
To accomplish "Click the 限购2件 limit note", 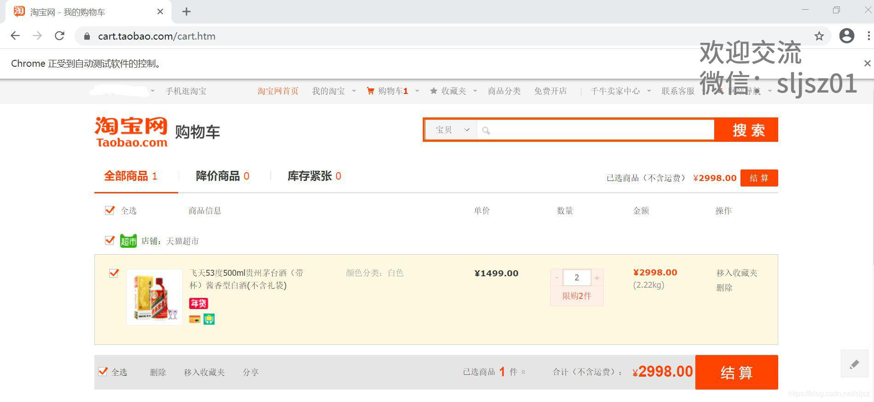I will (577, 296).
